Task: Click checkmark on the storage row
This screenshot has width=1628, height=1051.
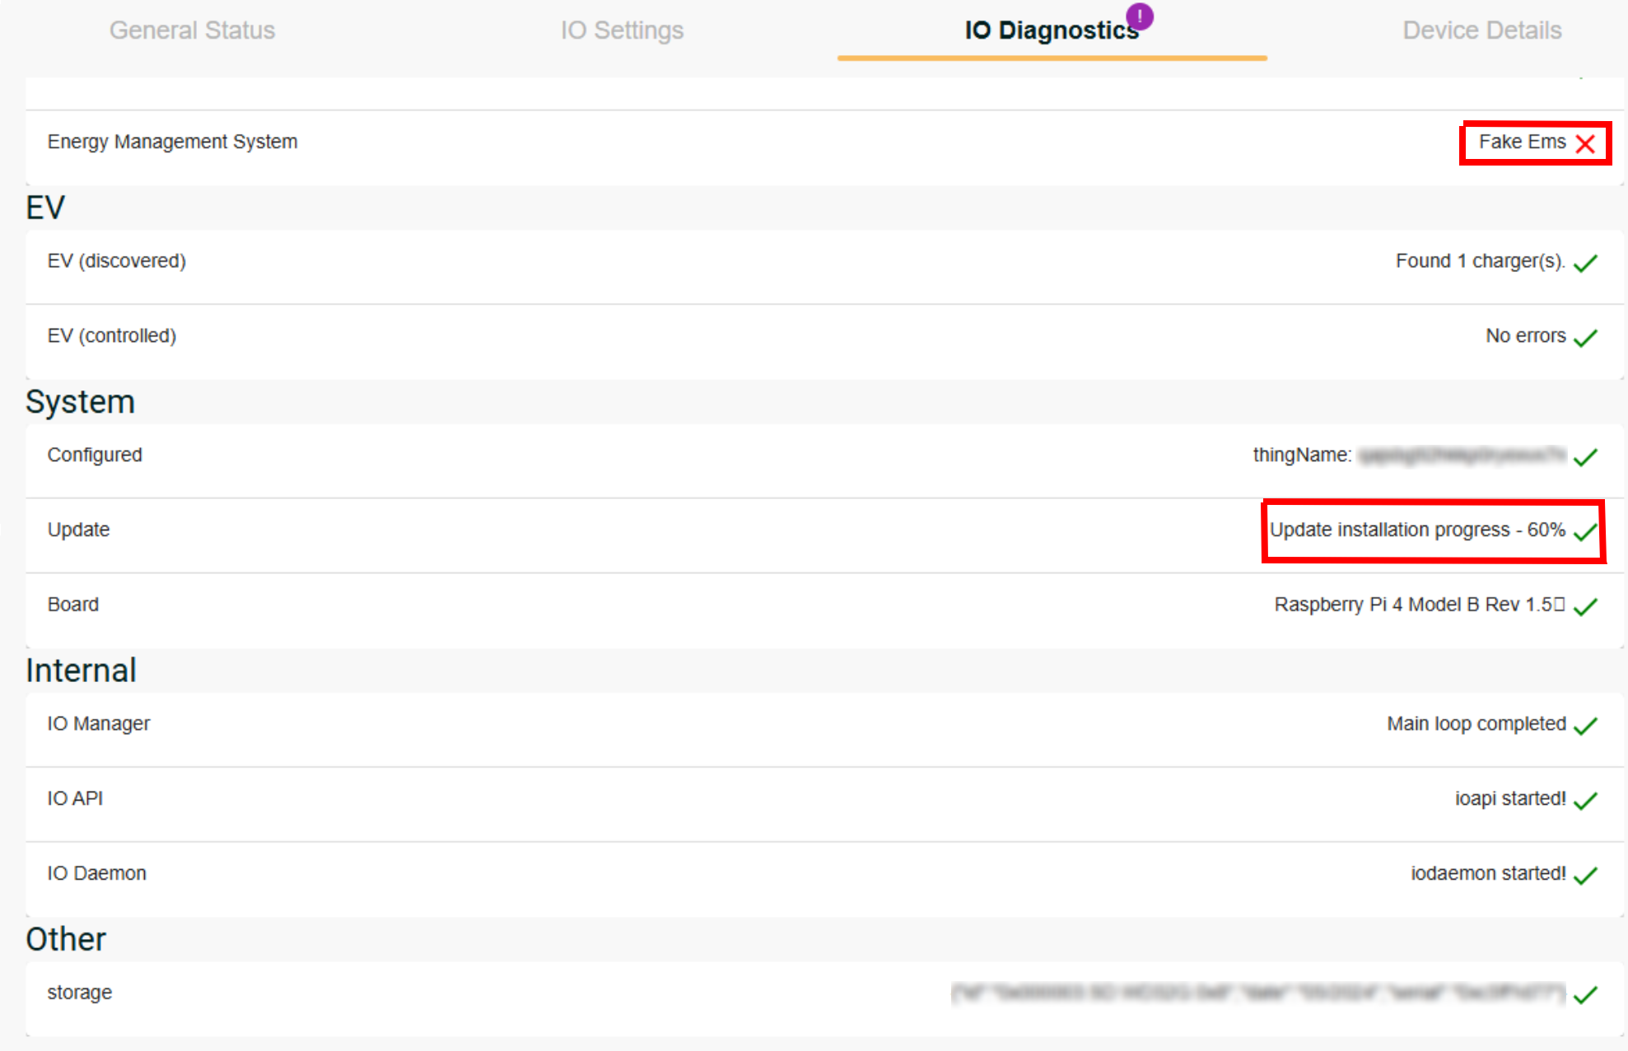Action: [x=1584, y=995]
